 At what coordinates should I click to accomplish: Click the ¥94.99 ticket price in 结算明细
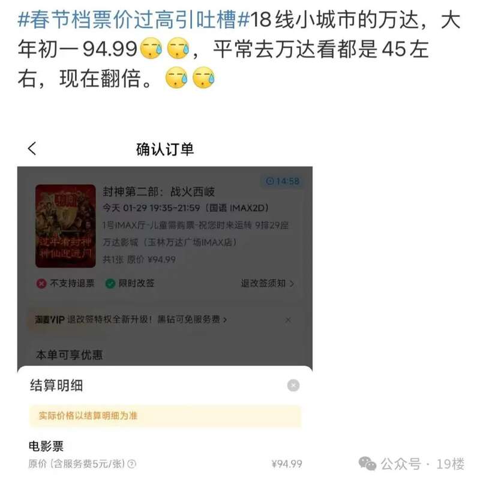(x=287, y=464)
